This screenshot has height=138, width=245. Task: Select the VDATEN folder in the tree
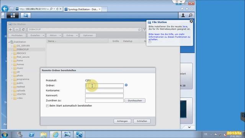point(21,94)
